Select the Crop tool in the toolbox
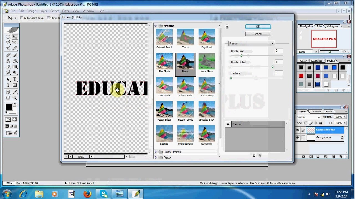This screenshot has width=355, height=199. 8,49
